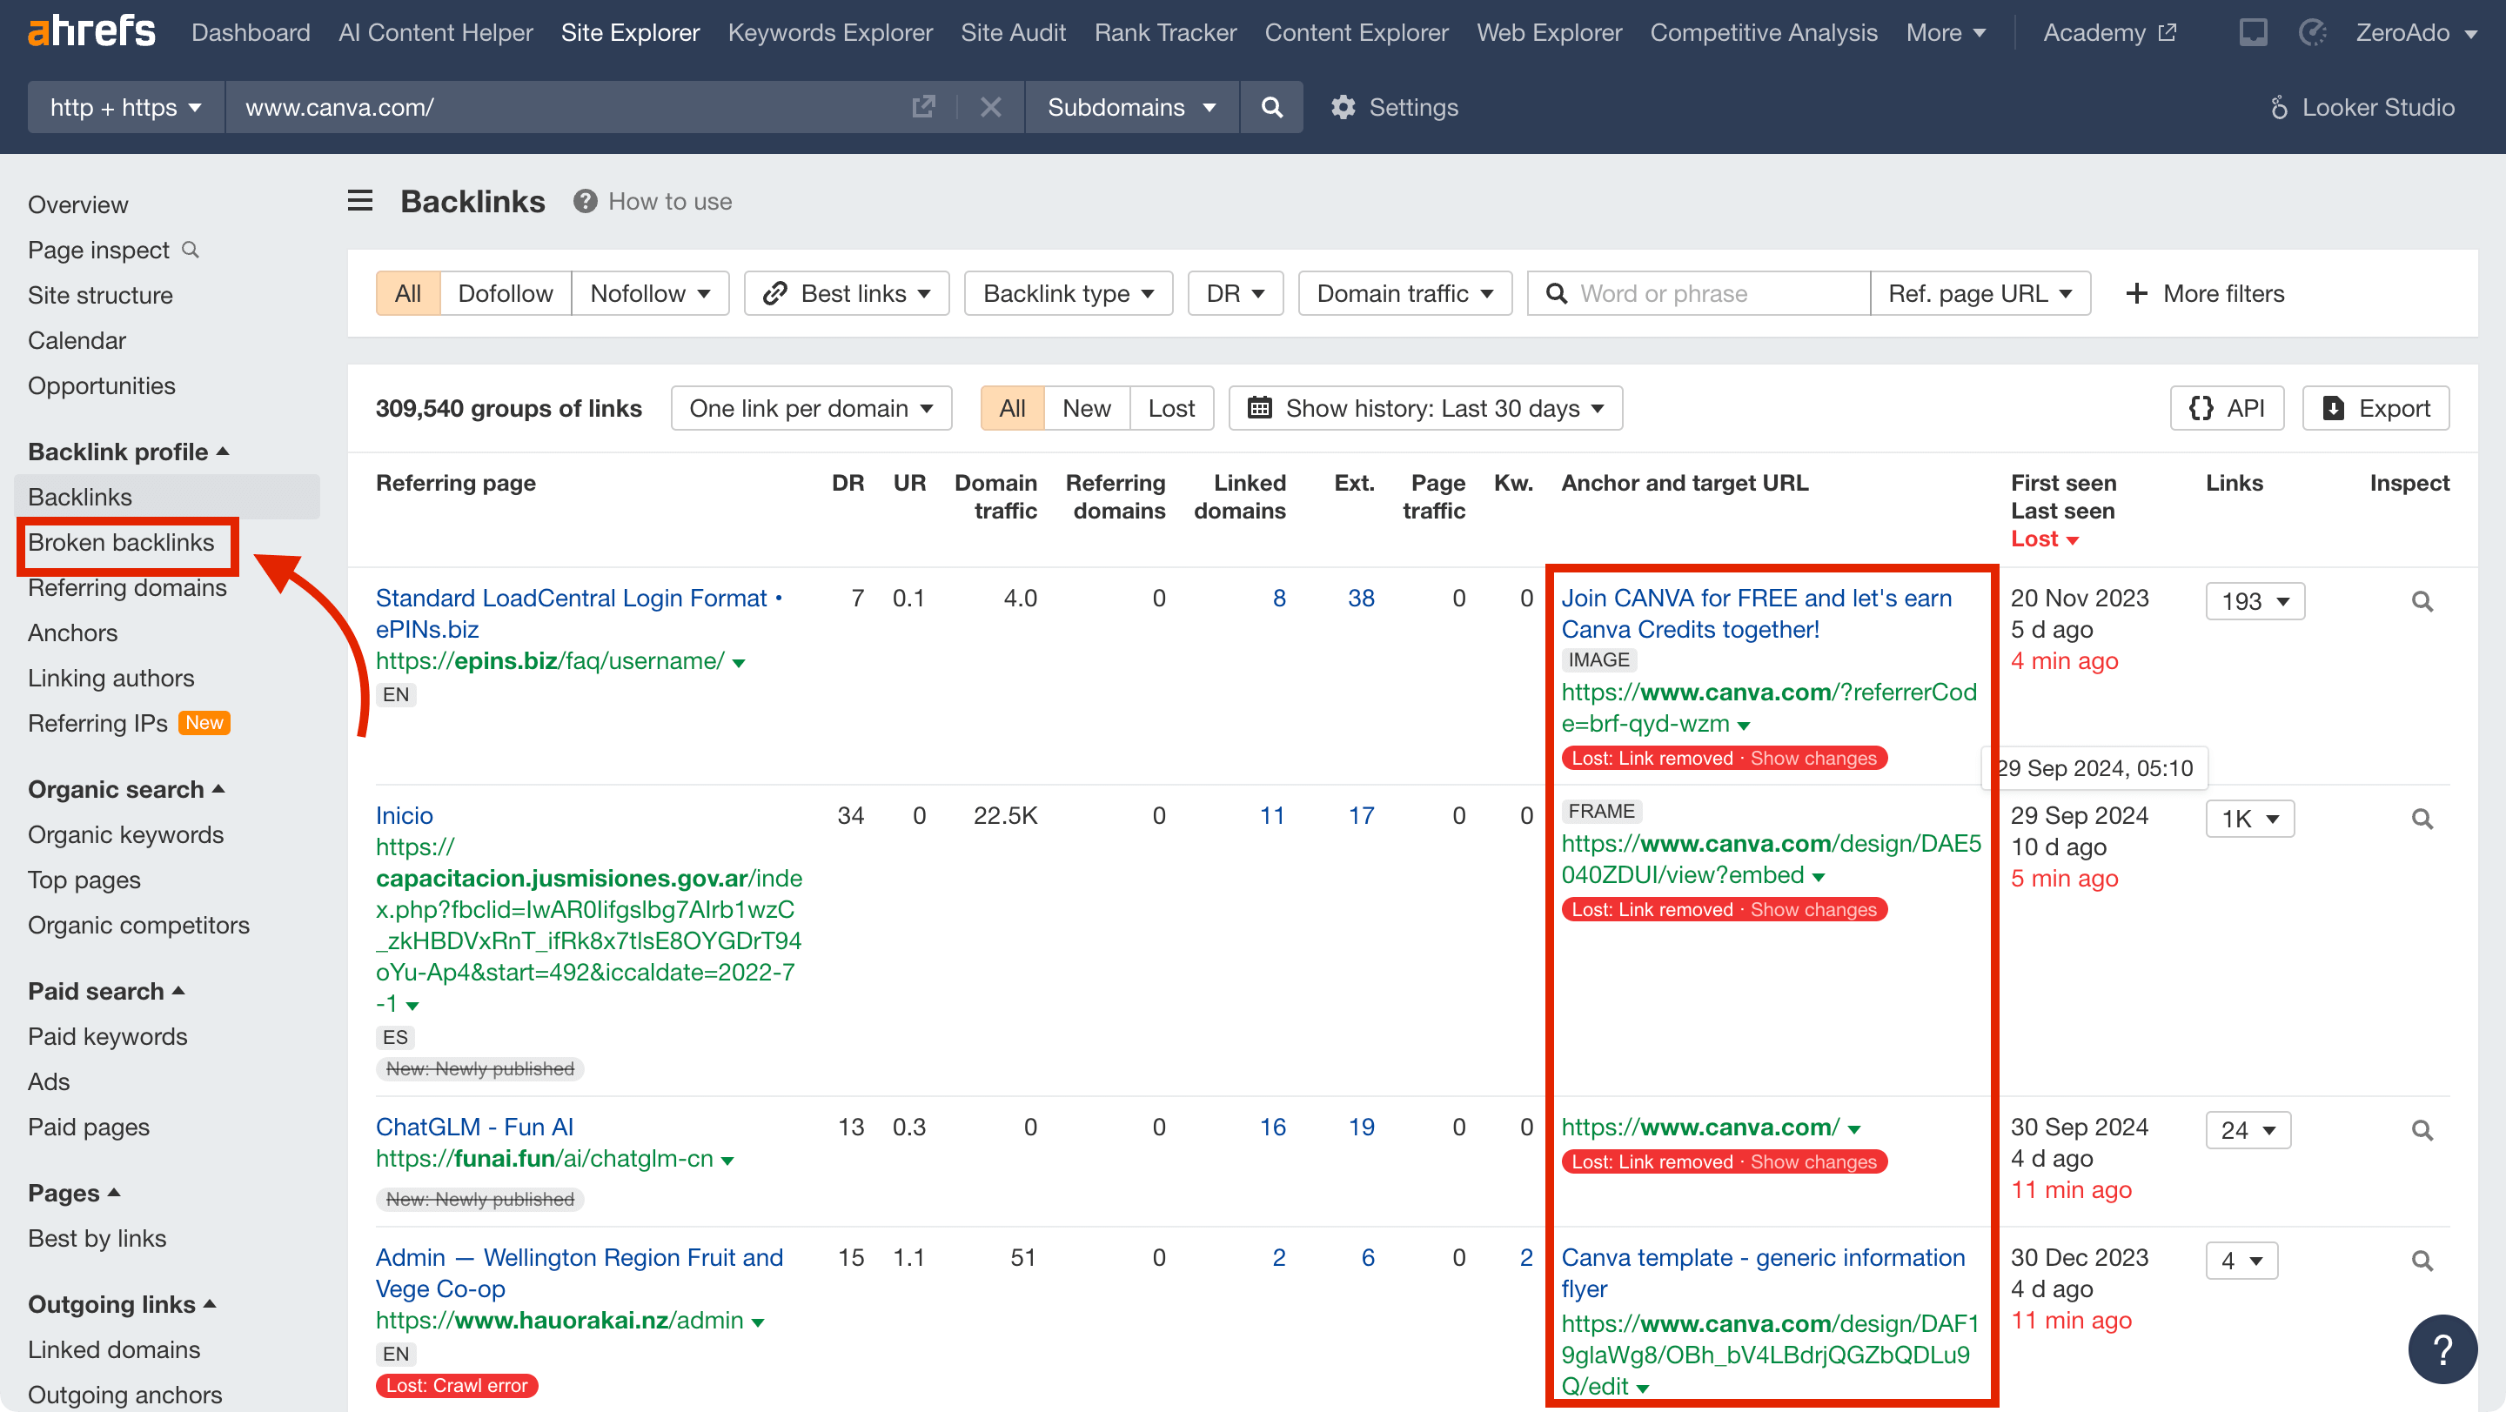Click the How to use help icon
2506x1412 pixels.
(585, 201)
